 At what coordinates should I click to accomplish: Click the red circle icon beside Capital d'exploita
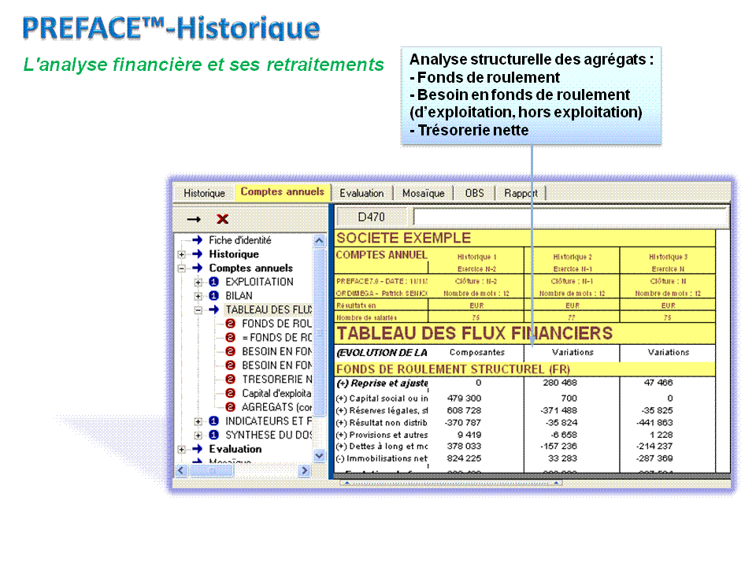coord(231,394)
